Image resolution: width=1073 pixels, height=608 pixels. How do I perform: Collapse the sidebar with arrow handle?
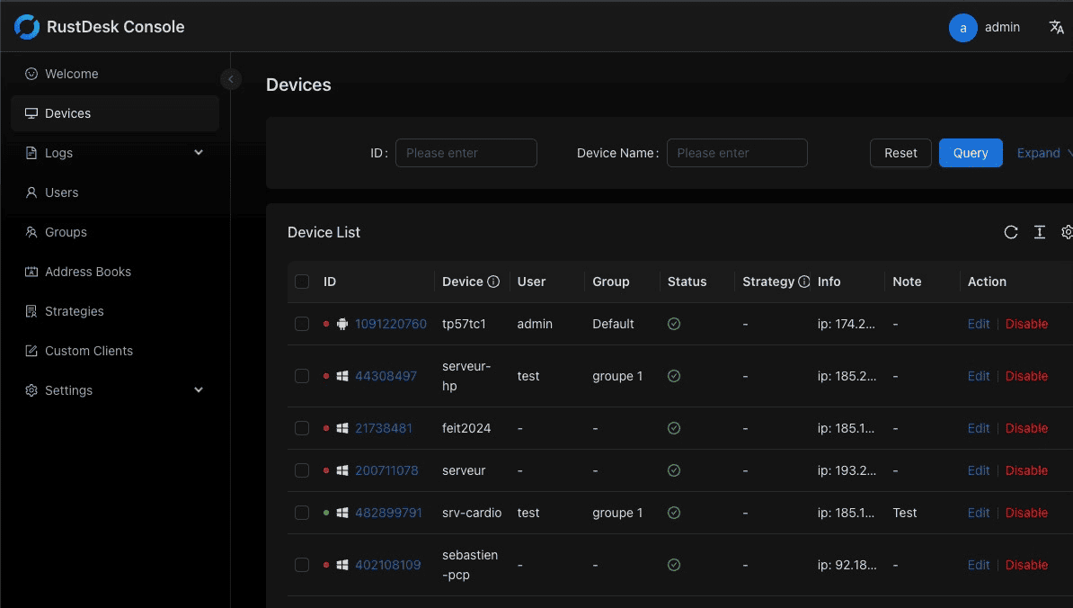(x=231, y=79)
